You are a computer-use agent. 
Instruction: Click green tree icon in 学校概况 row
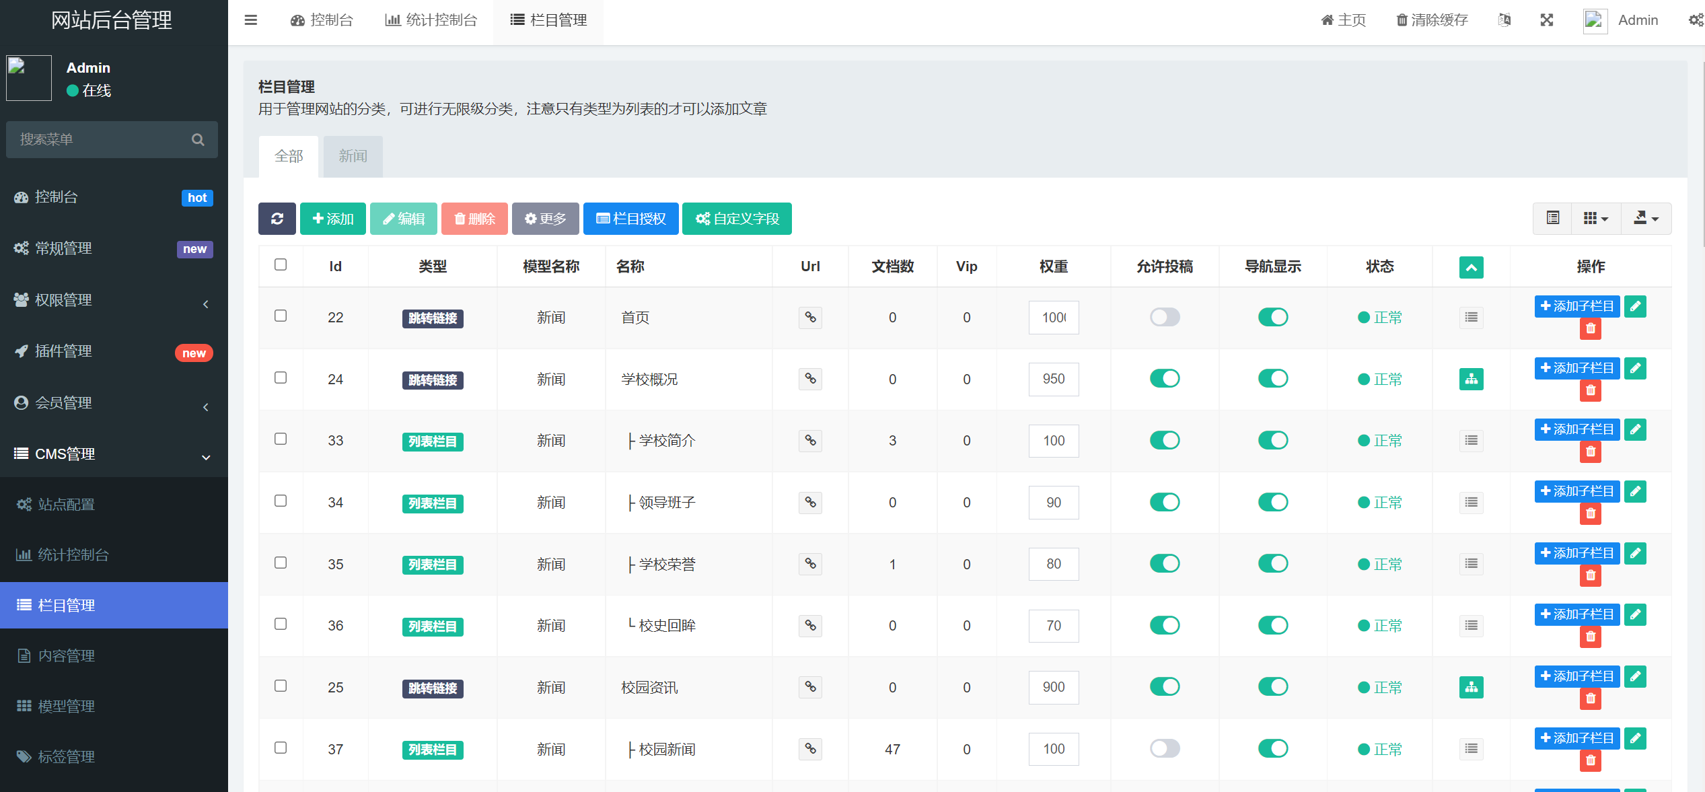(x=1472, y=380)
